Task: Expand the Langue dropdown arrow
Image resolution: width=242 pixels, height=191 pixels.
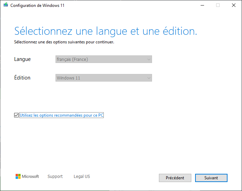Action: pos(149,60)
